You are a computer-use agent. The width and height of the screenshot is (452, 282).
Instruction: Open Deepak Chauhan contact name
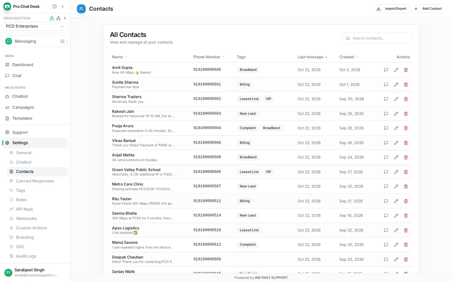tap(127, 257)
